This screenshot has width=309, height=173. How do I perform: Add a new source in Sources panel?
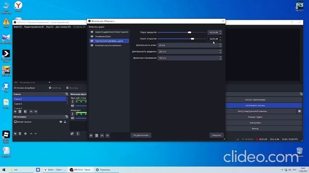click(x=15, y=134)
